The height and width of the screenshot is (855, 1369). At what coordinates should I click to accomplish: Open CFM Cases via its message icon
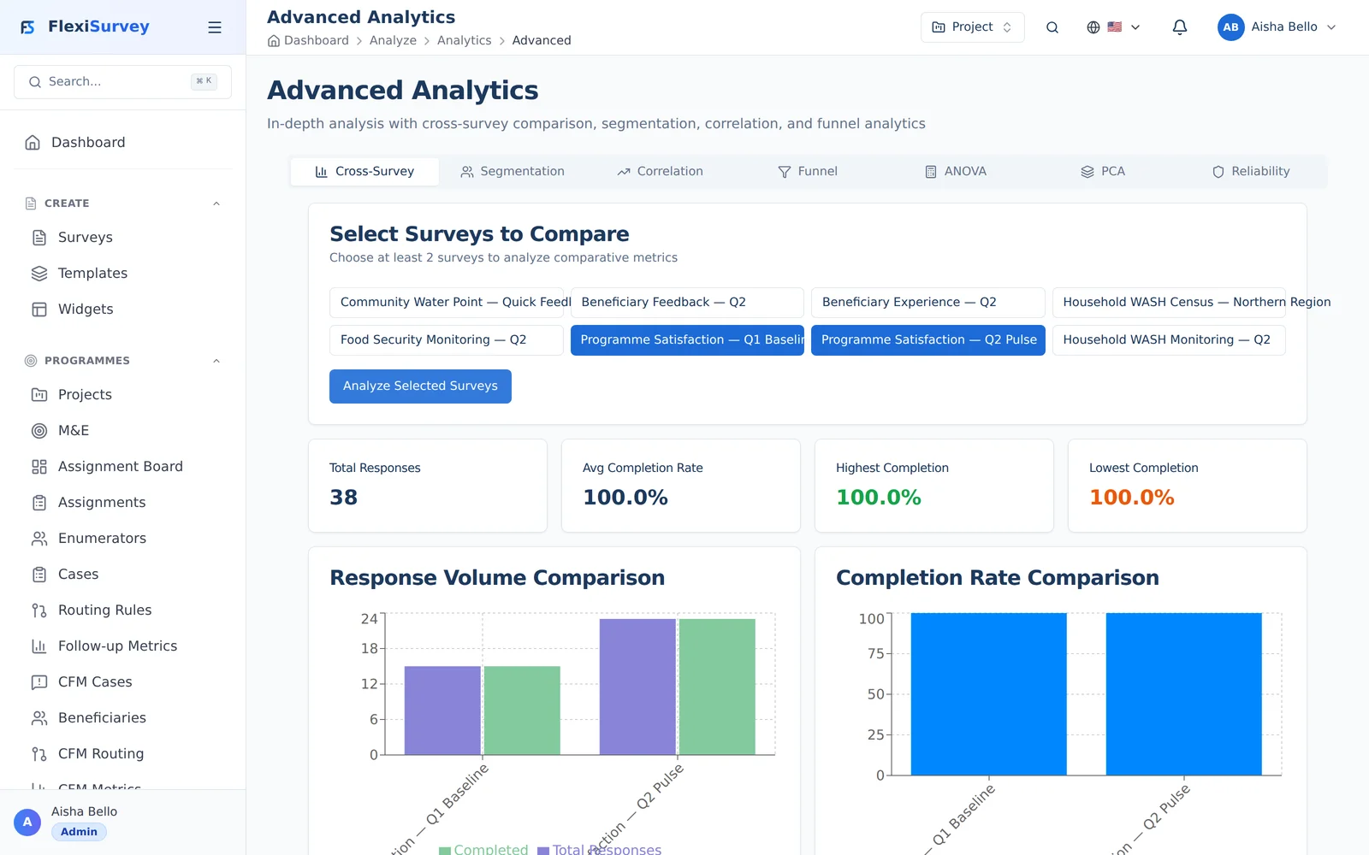(39, 682)
